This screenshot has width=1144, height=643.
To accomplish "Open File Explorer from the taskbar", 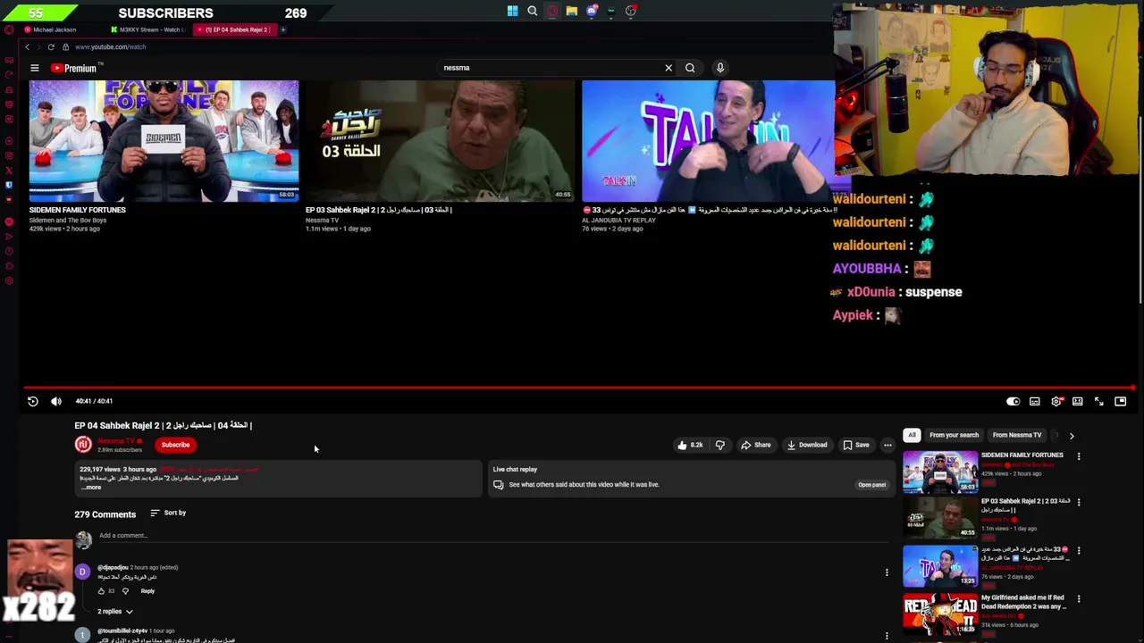I will pyautogui.click(x=572, y=12).
